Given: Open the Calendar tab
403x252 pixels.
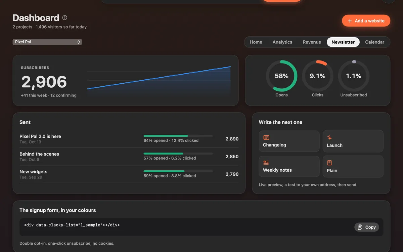Looking at the screenshot, I should [x=375, y=42].
